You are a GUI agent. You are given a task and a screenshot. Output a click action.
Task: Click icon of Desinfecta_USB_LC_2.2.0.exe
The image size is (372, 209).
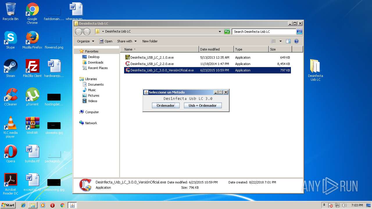coord(127,64)
